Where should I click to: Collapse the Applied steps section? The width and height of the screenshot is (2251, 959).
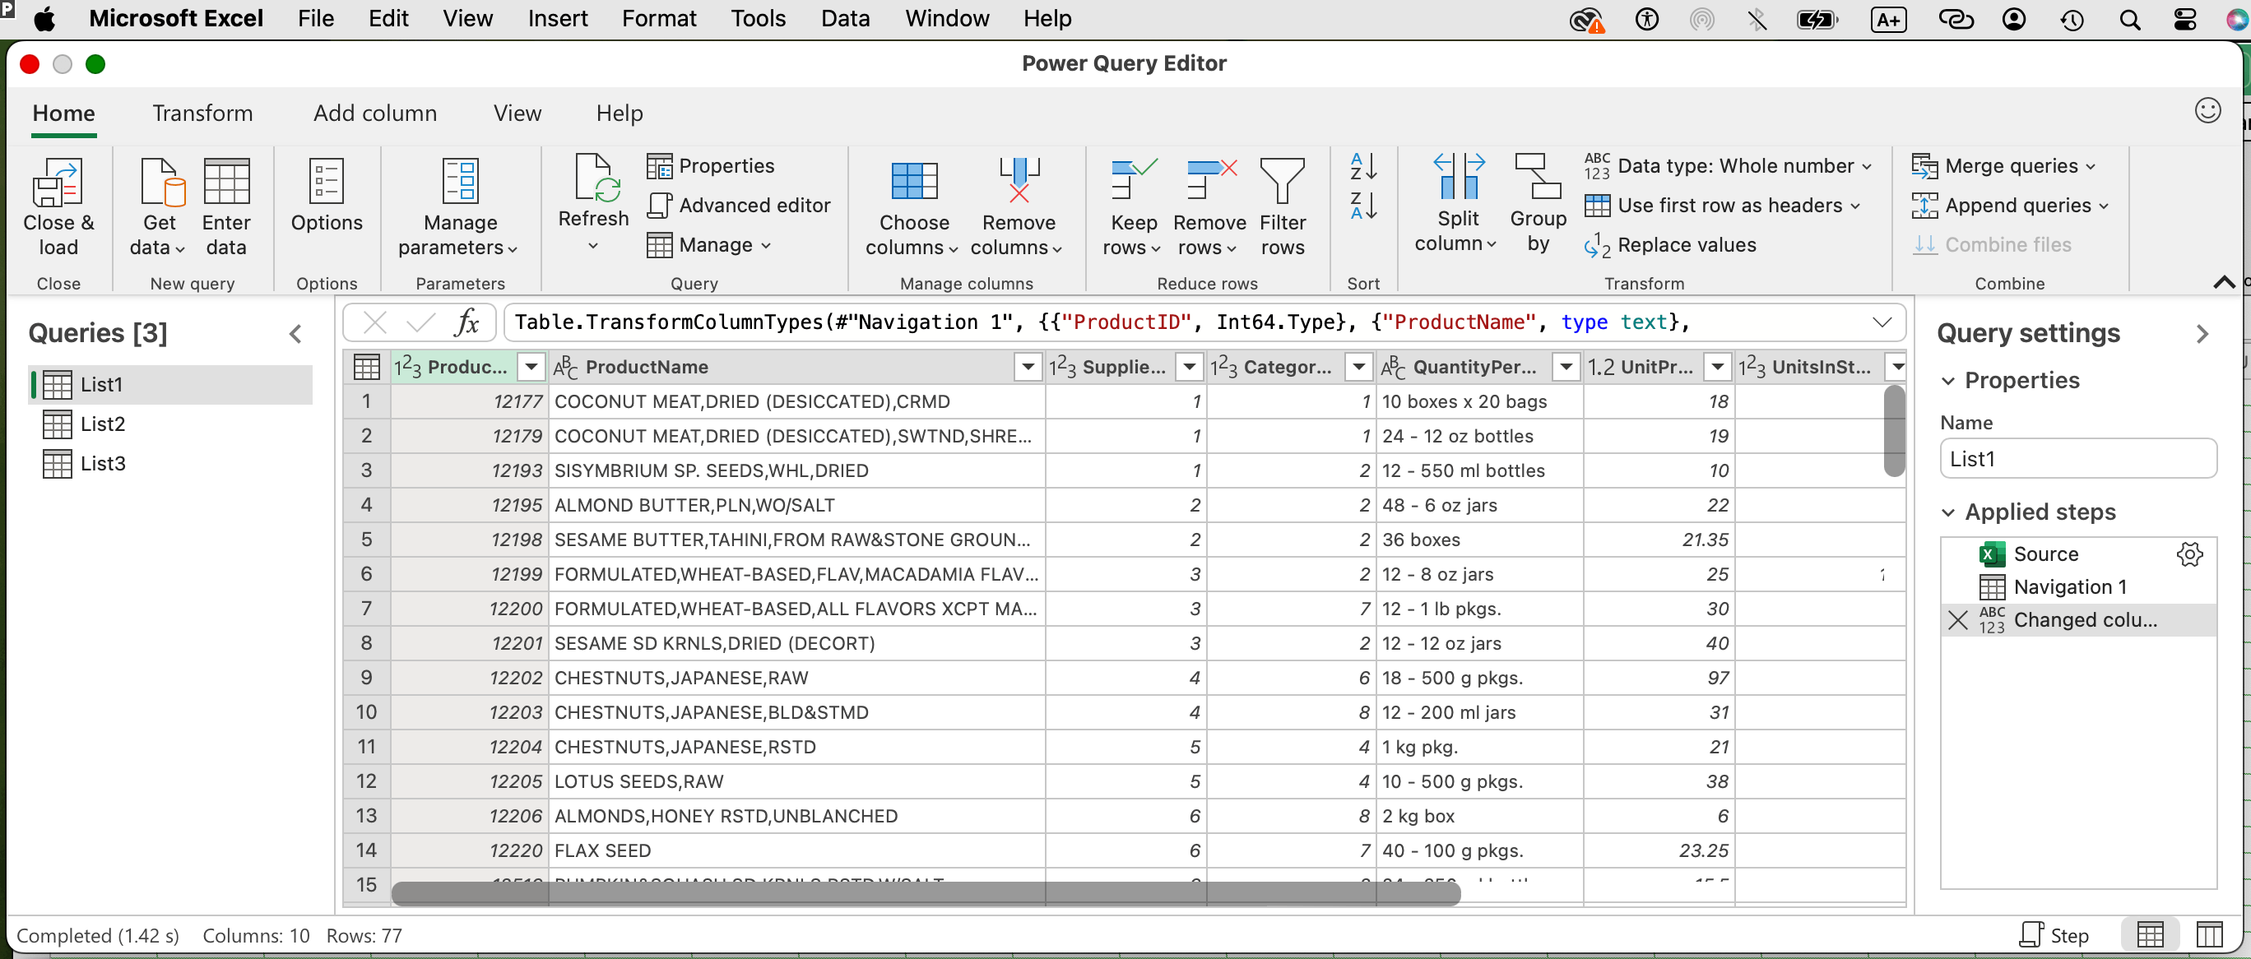[1947, 512]
